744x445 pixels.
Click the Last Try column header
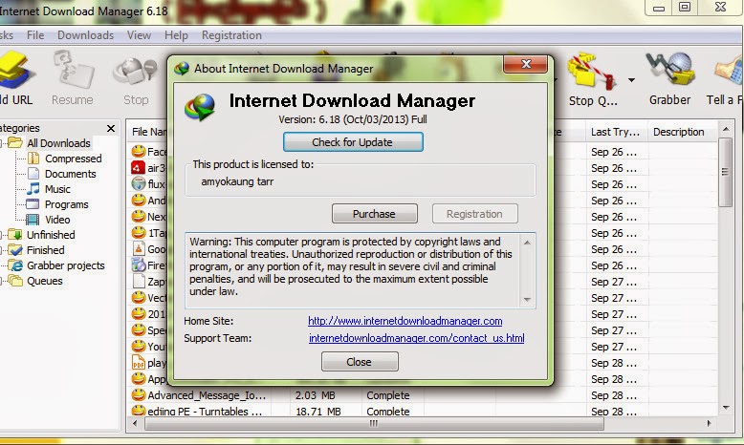click(616, 132)
